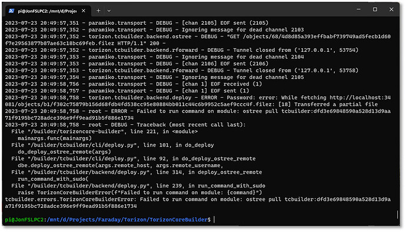Click the vertical scrollbar thumb
Viewport: 406px width, 232px height.
tap(397, 214)
